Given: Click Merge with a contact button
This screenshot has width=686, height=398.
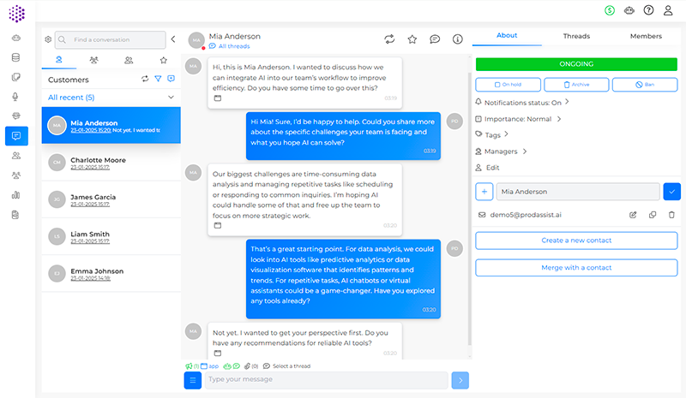Looking at the screenshot, I should pos(576,267).
